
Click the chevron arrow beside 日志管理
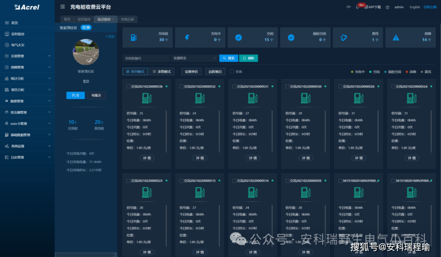tap(49, 157)
